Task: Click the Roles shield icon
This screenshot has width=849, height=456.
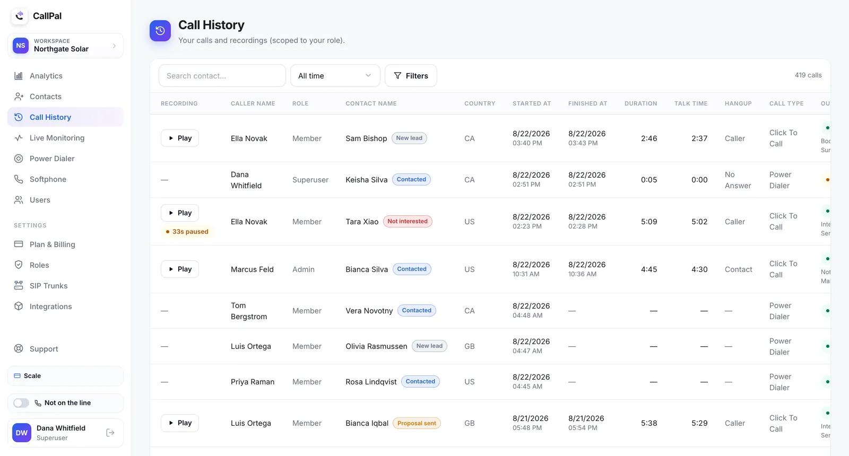Action: 19,265
